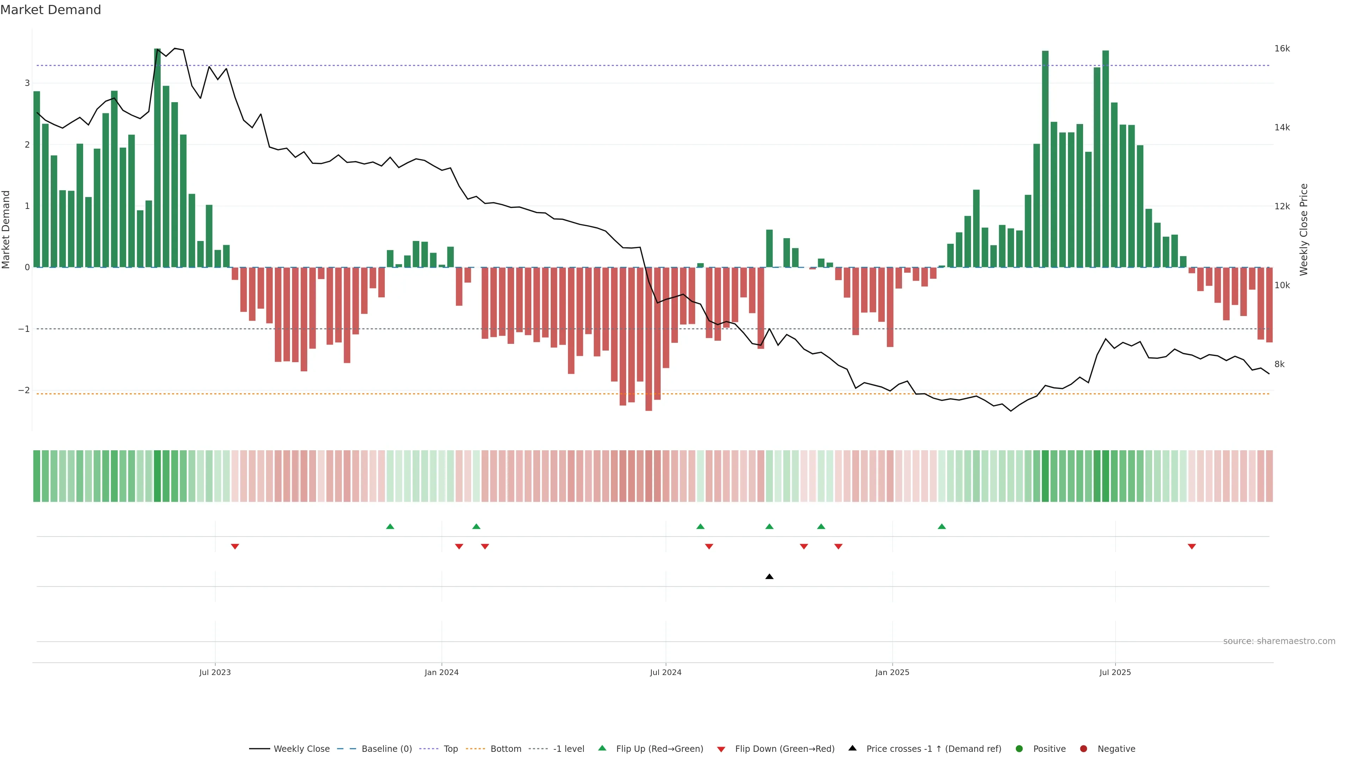The width and height of the screenshot is (1353, 761).
Task: Toggle Flip Down (Green→Red) legend entry
Action: pos(784,748)
